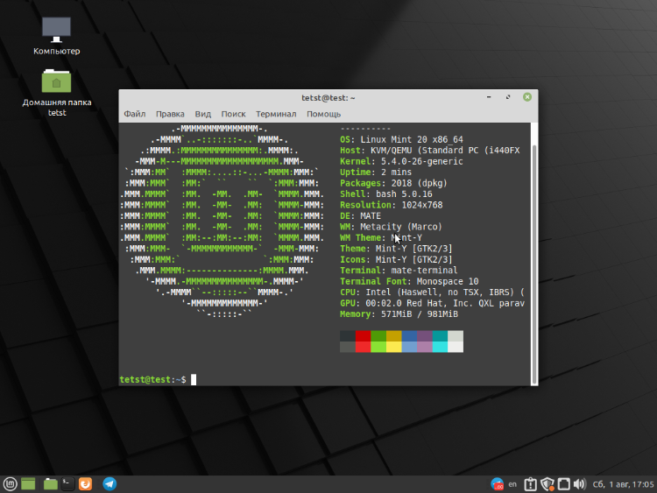Switch keyboard layout via 'en' indicator

click(512, 482)
